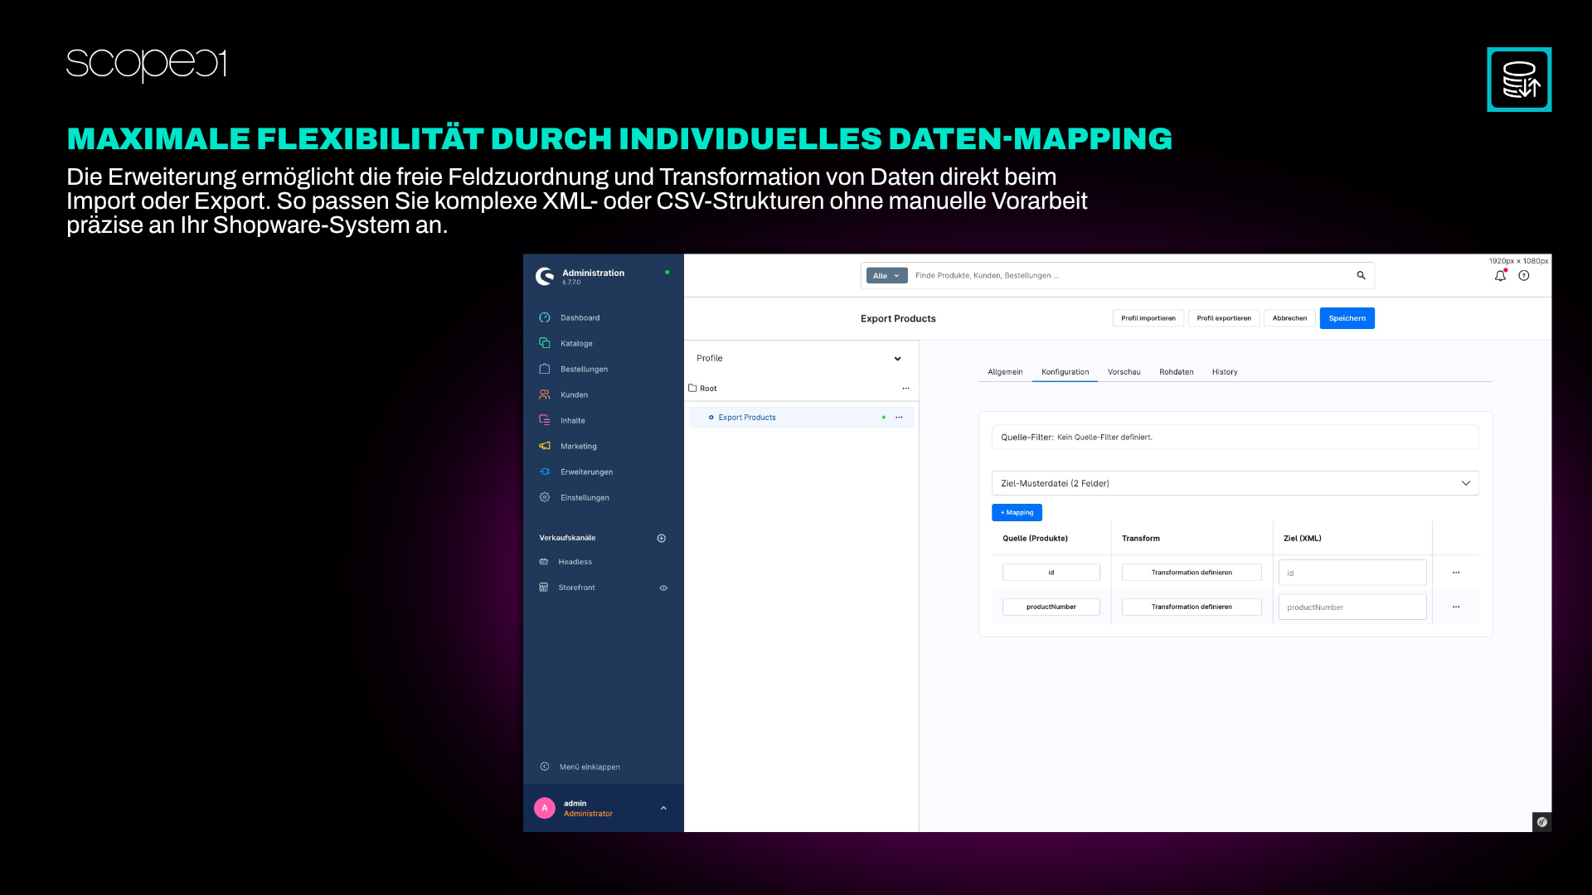Click the Headless basket icon
Image resolution: width=1592 pixels, height=895 pixels.
[544, 562]
